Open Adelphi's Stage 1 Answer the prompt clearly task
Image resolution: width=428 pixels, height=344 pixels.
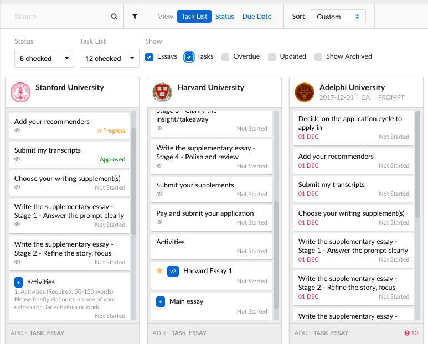[354, 251]
